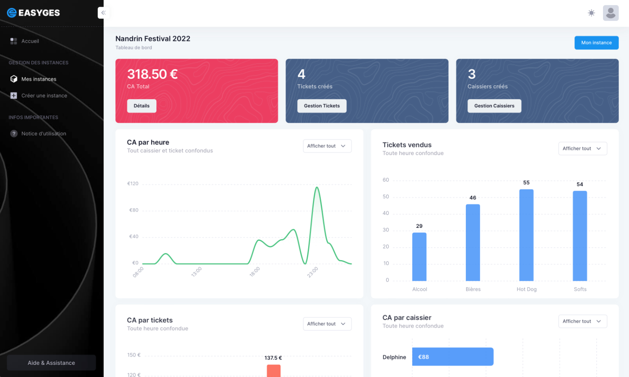Click the red 137.5 € ticket bar

273,371
